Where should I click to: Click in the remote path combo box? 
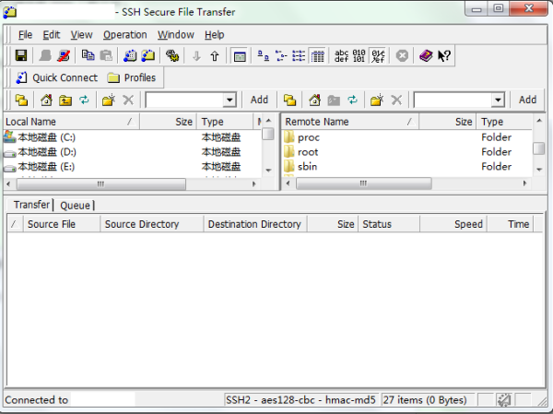click(x=453, y=100)
